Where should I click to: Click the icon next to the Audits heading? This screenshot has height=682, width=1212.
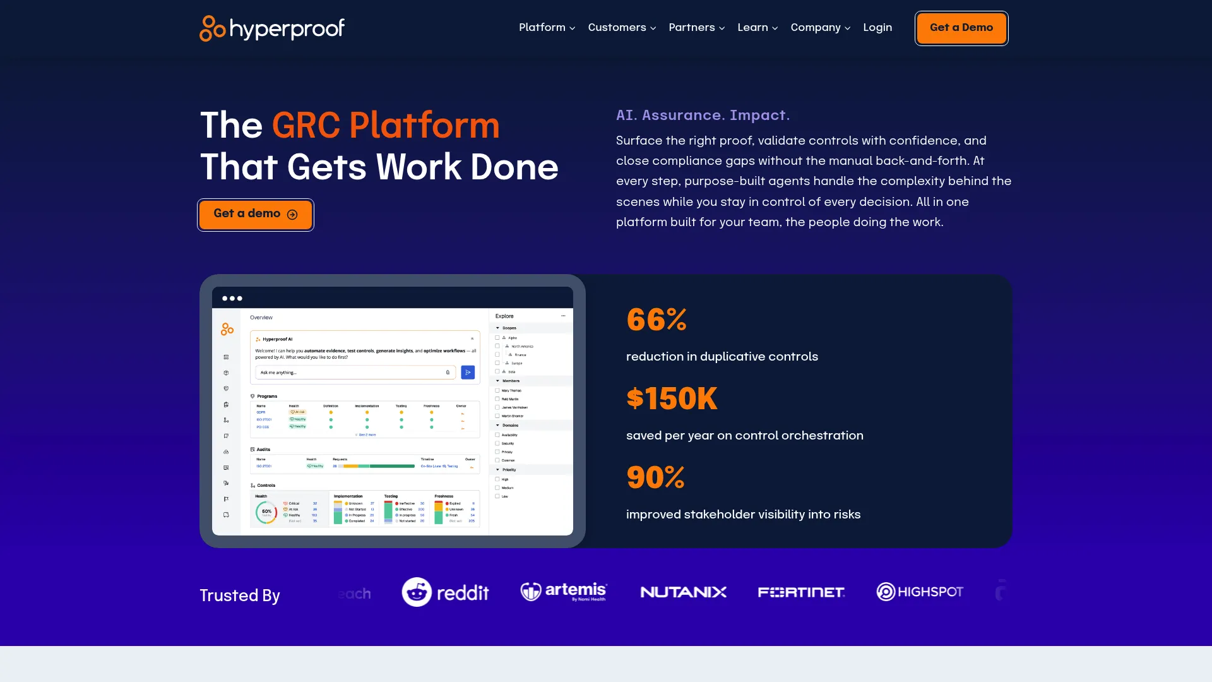pos(252,450)
